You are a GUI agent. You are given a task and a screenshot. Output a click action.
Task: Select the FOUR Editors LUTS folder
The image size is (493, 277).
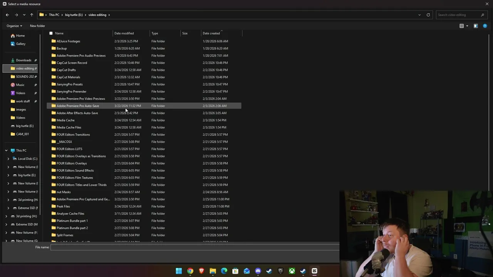144,149
